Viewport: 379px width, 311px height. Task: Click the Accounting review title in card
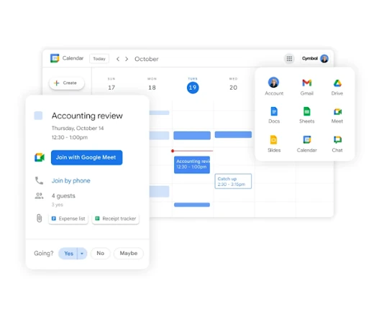[x=87, y=116]
